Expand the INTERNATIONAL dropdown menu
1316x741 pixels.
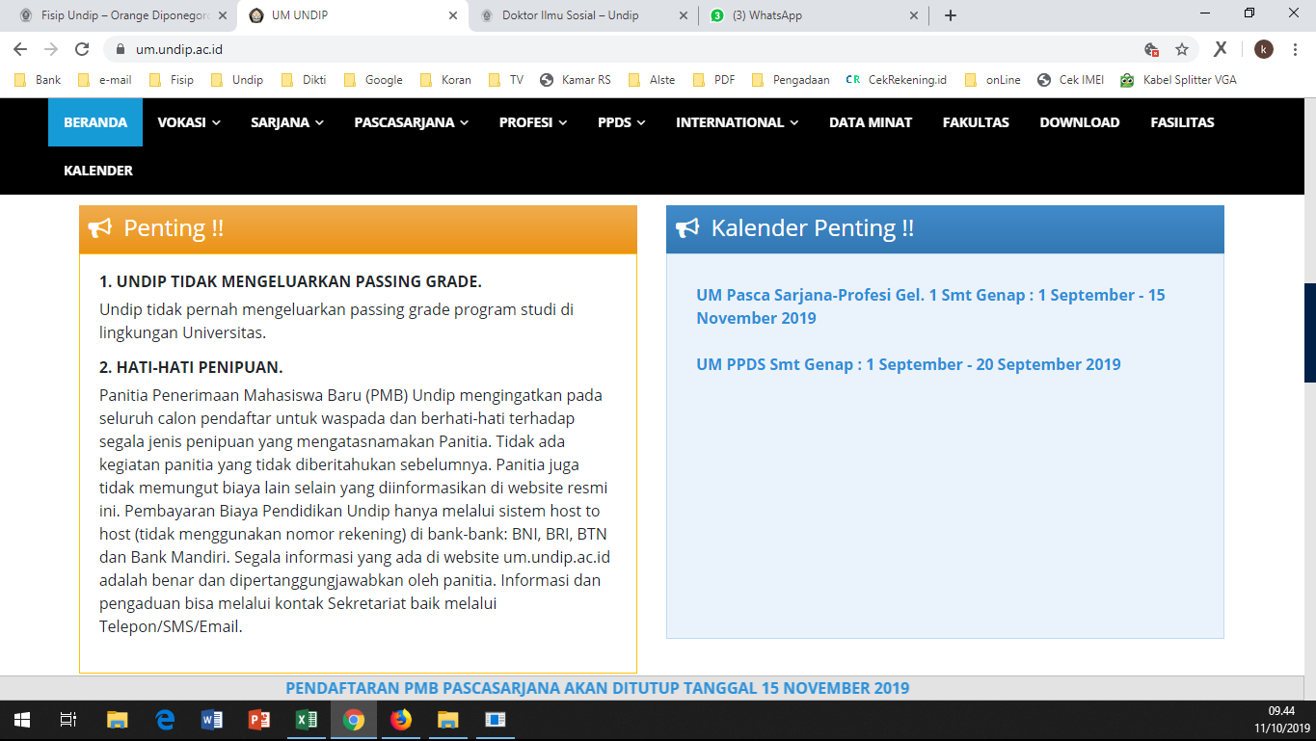pyautogui.click(x=737, y=122)
